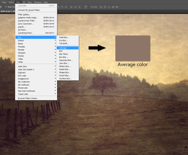Open the Select menu
188x155 pixels.
pyautogui.click(x=11, y=2)
